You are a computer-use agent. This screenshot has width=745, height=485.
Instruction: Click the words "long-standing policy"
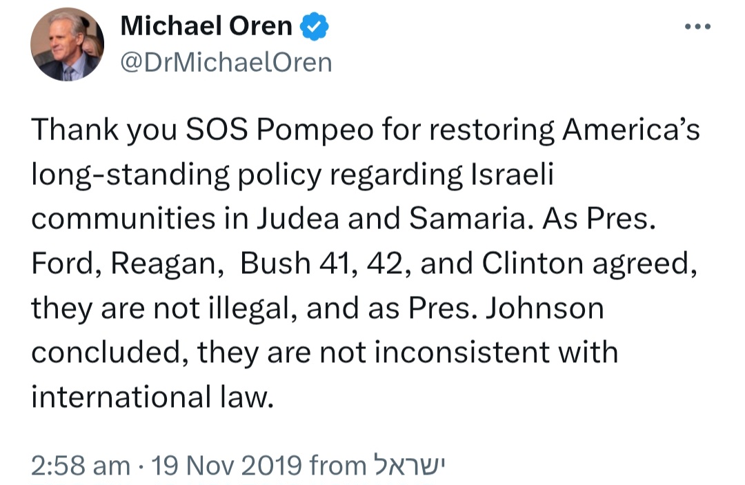coord(177,175)
